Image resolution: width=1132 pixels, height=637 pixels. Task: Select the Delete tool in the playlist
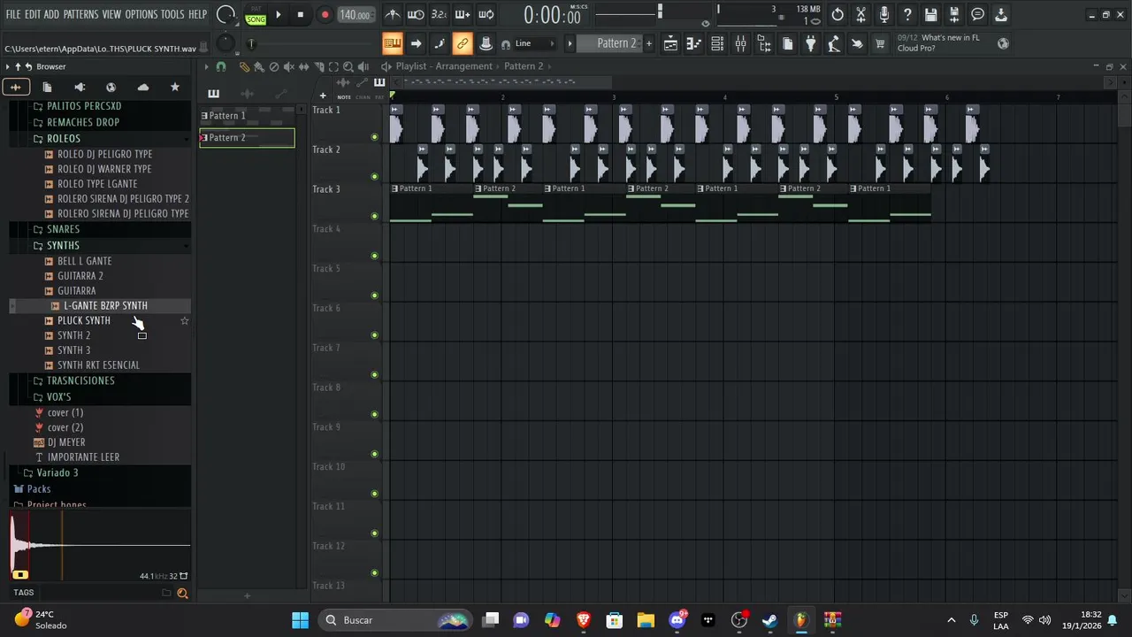click(274, 66)
